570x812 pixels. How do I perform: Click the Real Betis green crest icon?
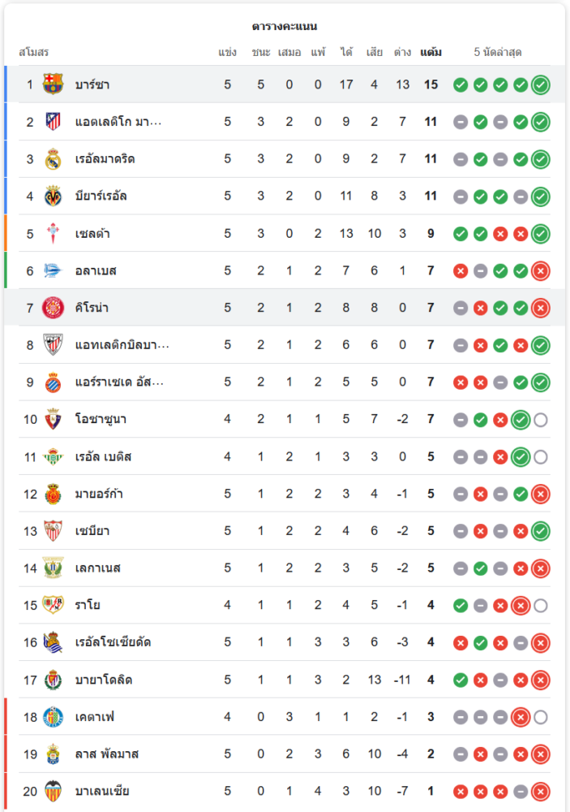(53, 456)
